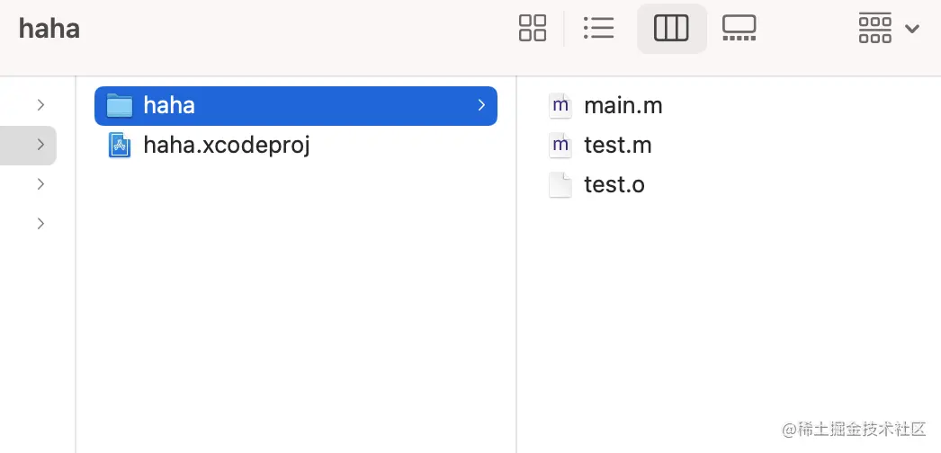The image size is (941, 453).
Task: Expand the haha folder chevron
Action: (481, 106)
